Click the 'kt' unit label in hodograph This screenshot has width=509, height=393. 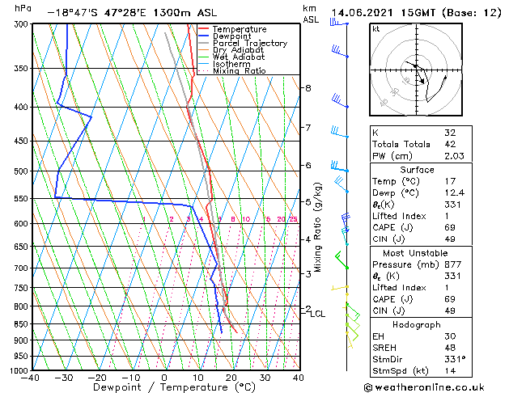[x=376, y=29]
